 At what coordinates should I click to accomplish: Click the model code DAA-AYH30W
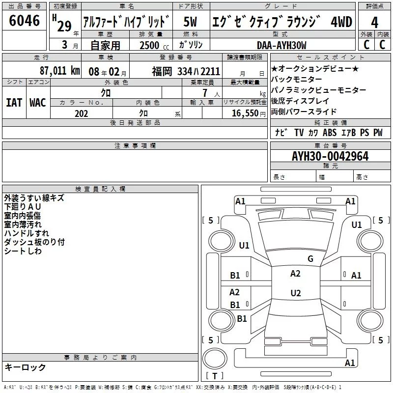coord(281,45)
